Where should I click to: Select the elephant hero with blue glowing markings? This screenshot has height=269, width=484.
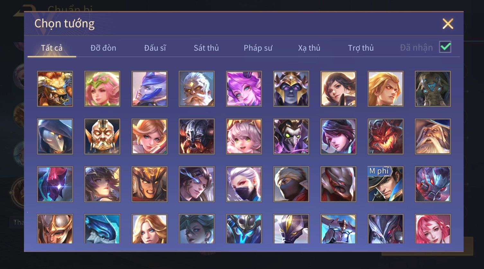click(433, 89)
